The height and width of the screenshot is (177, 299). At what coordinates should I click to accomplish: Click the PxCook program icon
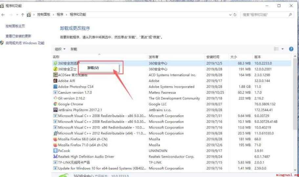click(x=55, y=151)
